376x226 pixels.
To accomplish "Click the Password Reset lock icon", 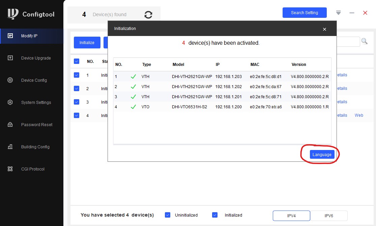I will (10, 124).
